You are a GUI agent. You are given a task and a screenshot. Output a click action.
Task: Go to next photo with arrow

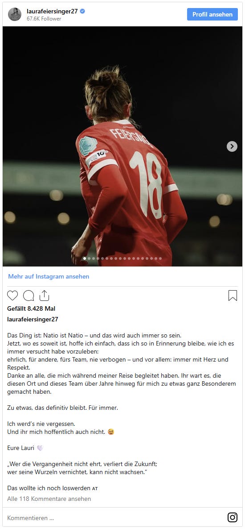tap(232, 146)
